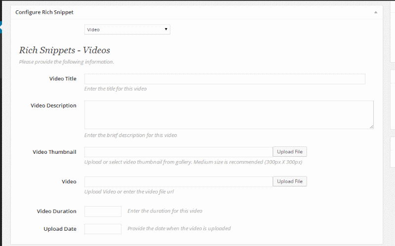Focus the Video Duration field
Screen dimensions: 395x246
pos(103,211)
